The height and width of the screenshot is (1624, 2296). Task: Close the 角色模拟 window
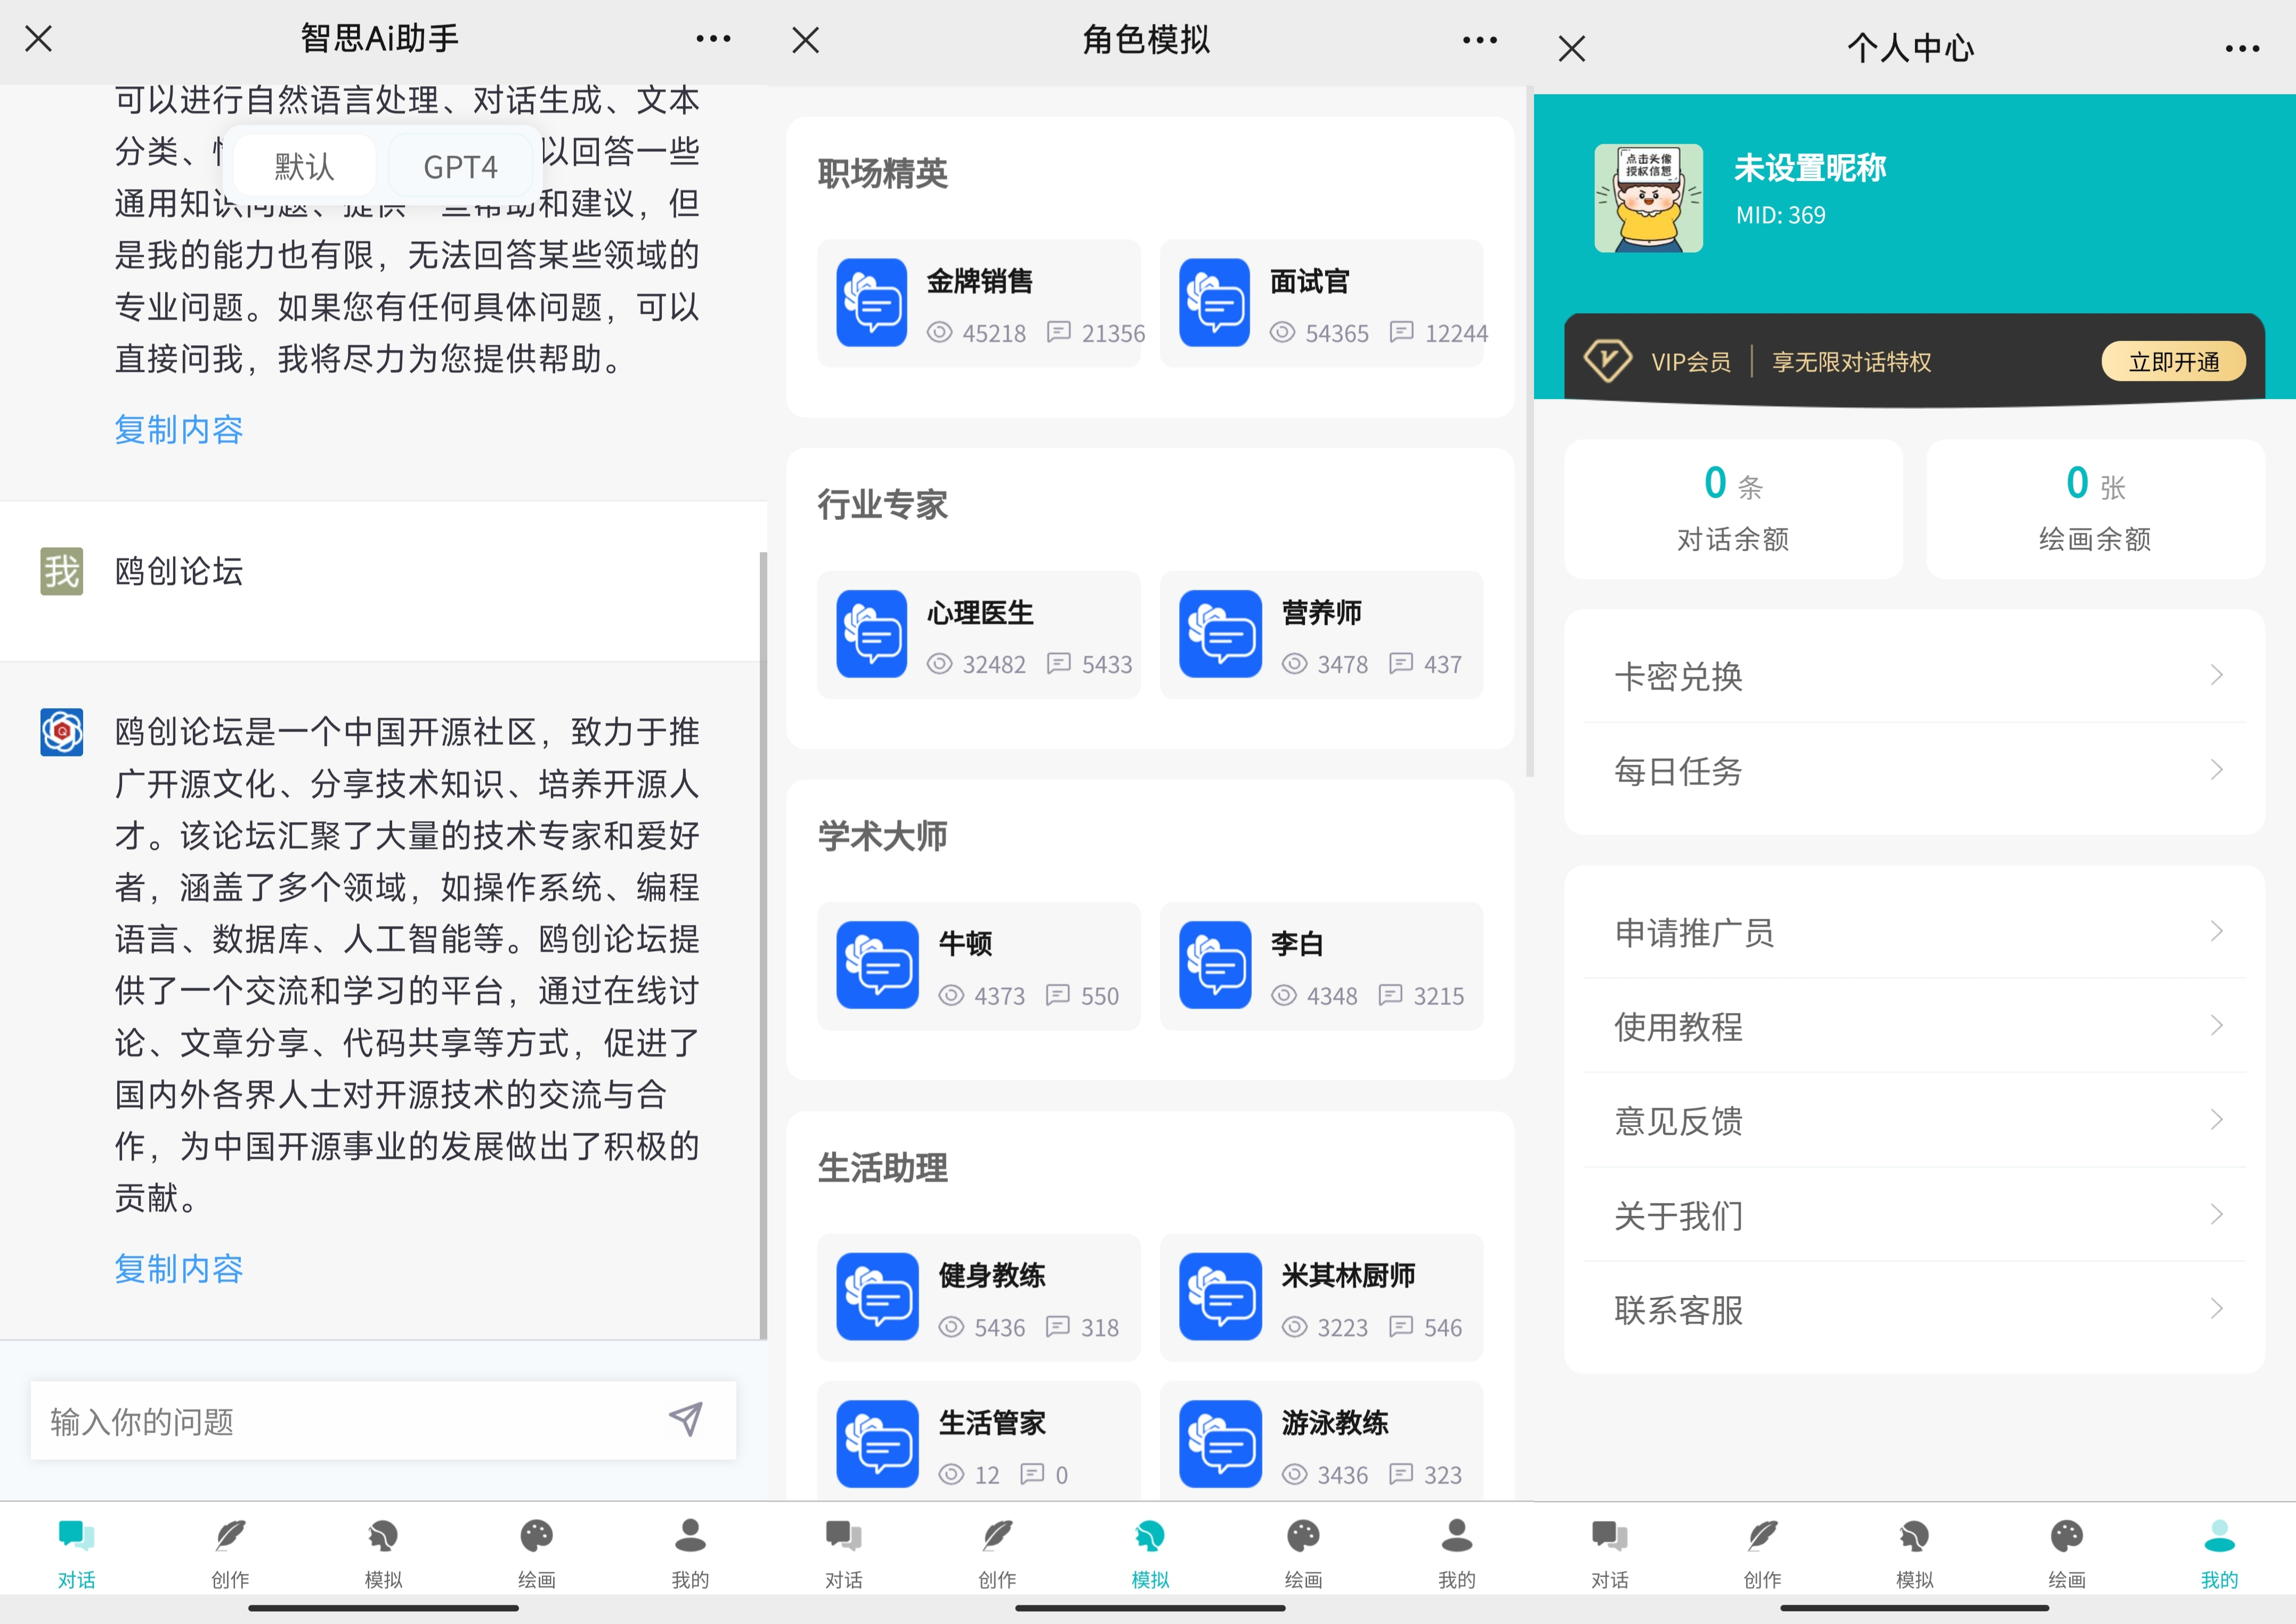tap(805, 40)
